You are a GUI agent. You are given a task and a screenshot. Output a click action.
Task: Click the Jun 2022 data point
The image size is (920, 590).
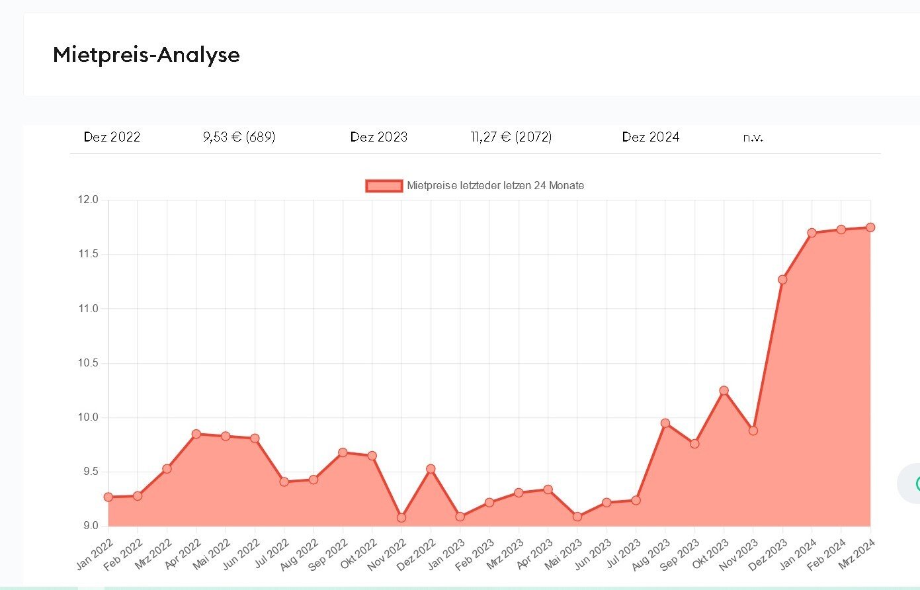[255, 439]
